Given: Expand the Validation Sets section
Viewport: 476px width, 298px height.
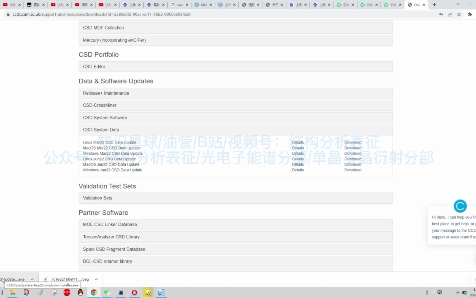Looking at the screenshot, I should pos(236,198).
